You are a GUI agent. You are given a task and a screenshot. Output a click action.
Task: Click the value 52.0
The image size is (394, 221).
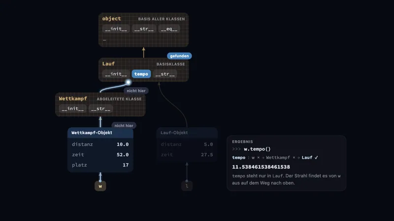(123, 155)
